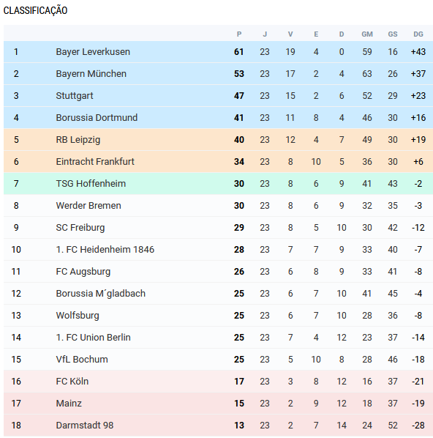Click Borussia Dortmund in the standings
Viewport: 433px width, 438px height.
click(x=97, y=118)
